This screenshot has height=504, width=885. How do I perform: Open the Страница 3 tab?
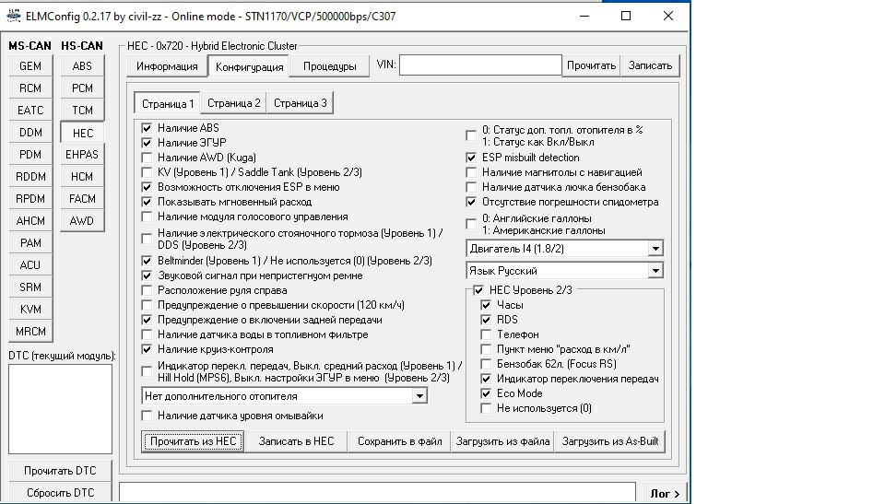tap(301, 102)
